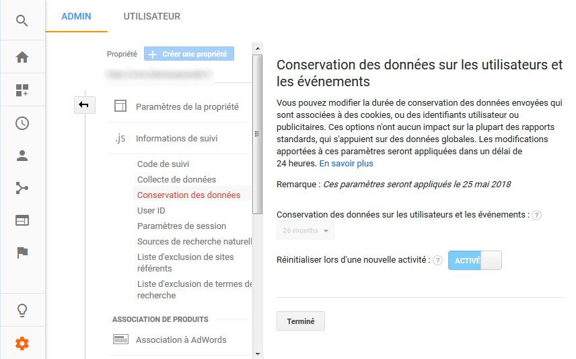Screen dimensions: 576x359
Task: Open Collecte de données
Action: click(176, 179)
